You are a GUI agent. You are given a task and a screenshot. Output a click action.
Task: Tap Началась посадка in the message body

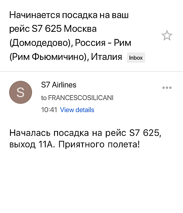[49, 133]
